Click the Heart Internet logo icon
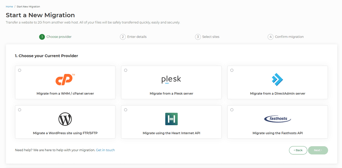 click(171, 119)
